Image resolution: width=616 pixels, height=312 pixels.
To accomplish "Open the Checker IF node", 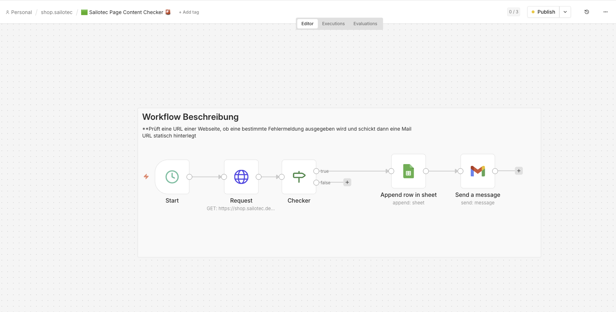I will [299, 177].
